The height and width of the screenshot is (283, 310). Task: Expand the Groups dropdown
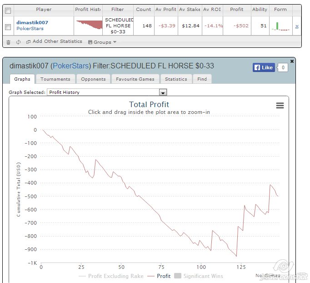click(x=102, y=42)
